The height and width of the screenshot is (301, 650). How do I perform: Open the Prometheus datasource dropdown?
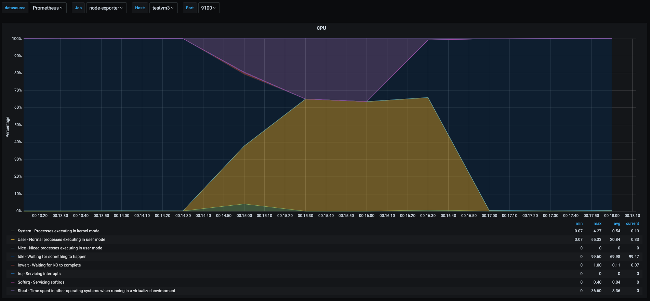(48, 8)
